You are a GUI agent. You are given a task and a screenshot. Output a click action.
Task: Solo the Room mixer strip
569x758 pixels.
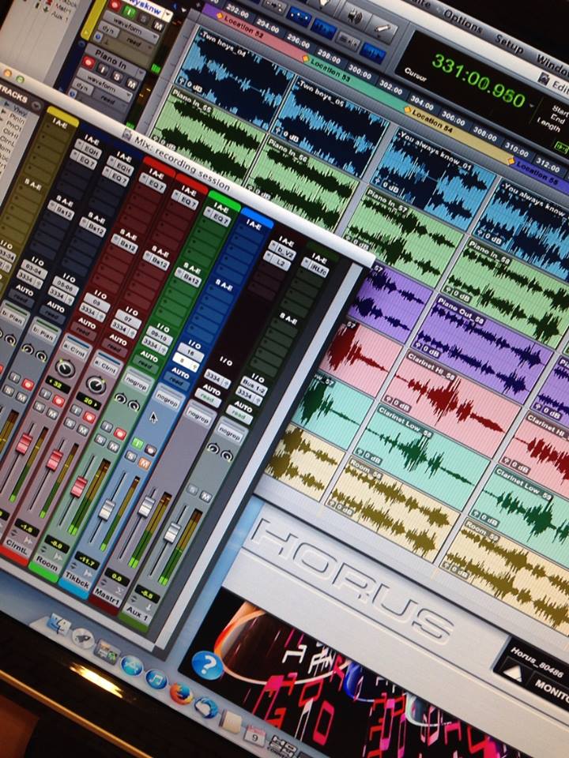(x=100, y=440)
